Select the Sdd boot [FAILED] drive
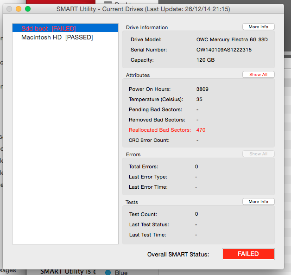Viewport: 291px width, 275px height. click(x=65, y=28)
